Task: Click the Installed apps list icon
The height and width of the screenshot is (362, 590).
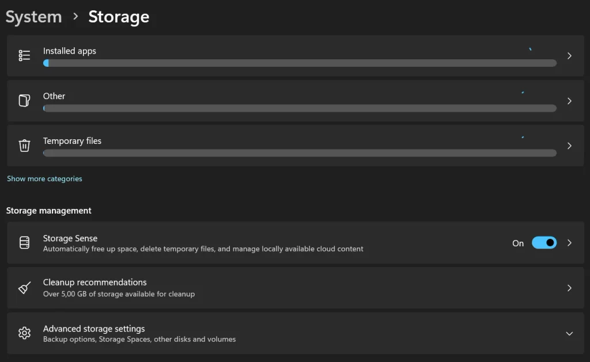Action: [24, 56]
